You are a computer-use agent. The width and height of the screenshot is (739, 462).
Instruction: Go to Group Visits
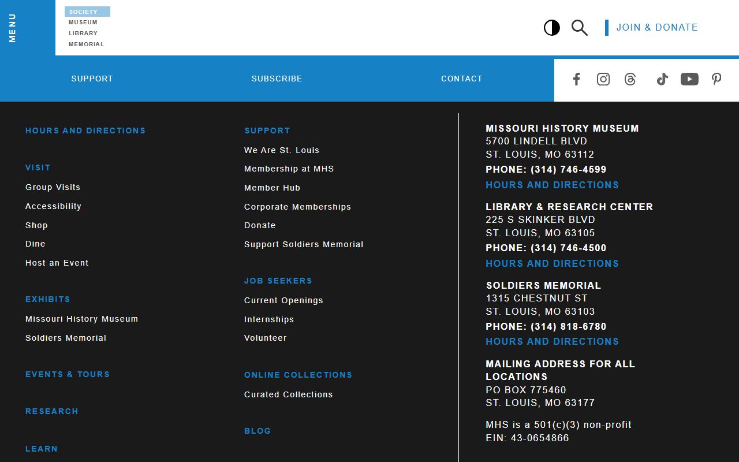click(x=53, y=187)
